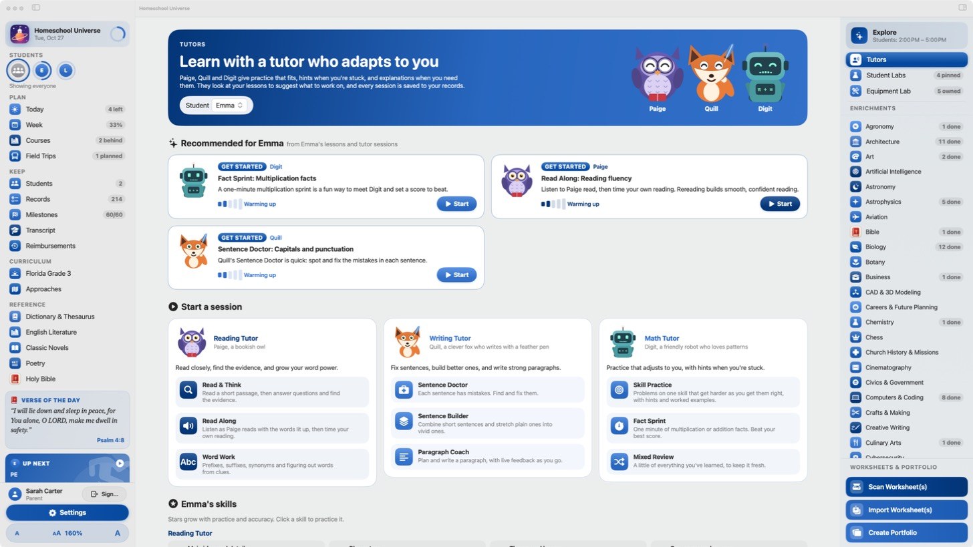Select the Tutors tab in Explore
Viewport: 973px width, 547px height.
pyautogui.click(x=906, y=59)
